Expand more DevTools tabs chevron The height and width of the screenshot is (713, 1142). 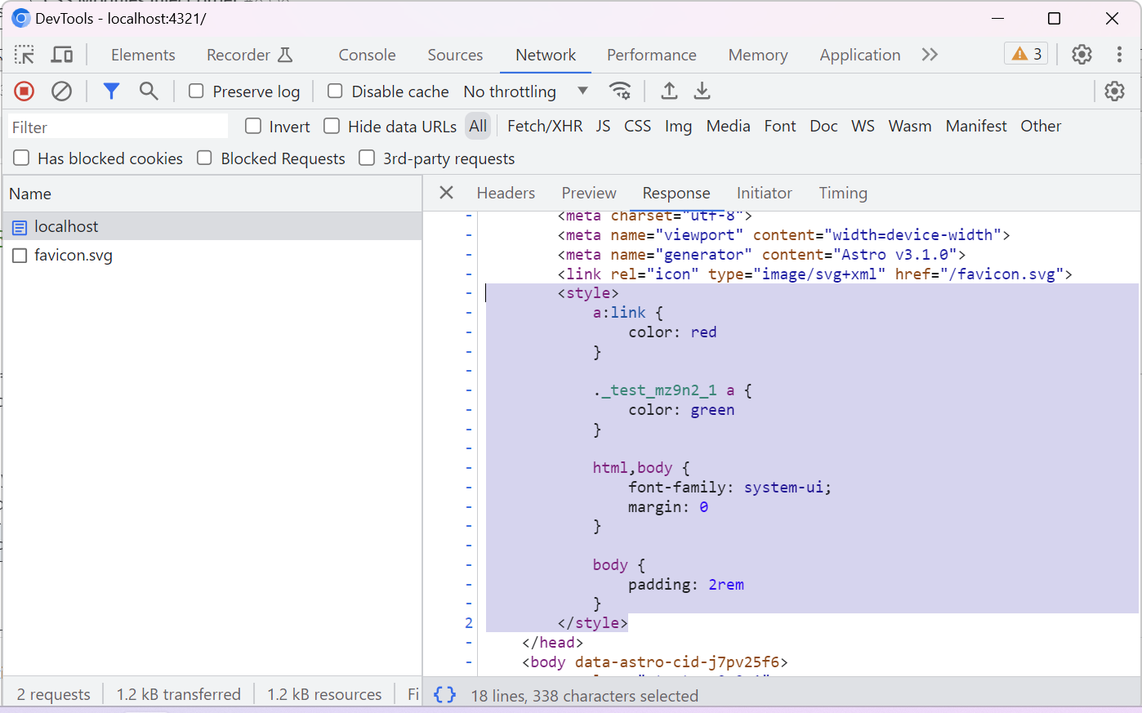coord(930,55)
